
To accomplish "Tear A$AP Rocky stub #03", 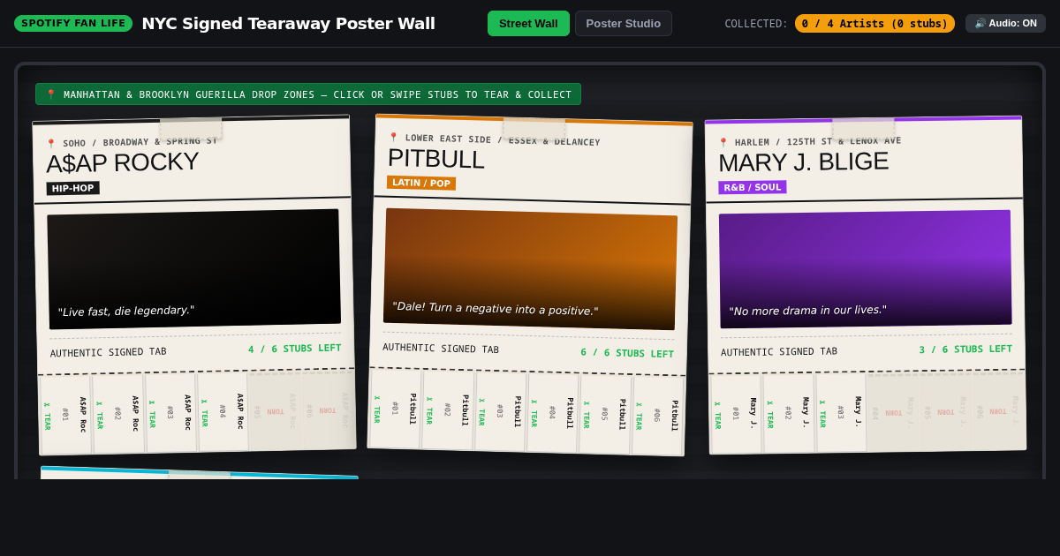I will coord(170,412).
